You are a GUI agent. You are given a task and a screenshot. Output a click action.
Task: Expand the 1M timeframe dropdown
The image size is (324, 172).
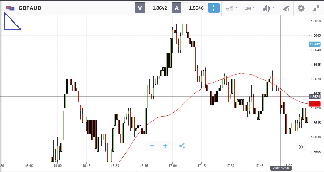[x=250, y=8]
